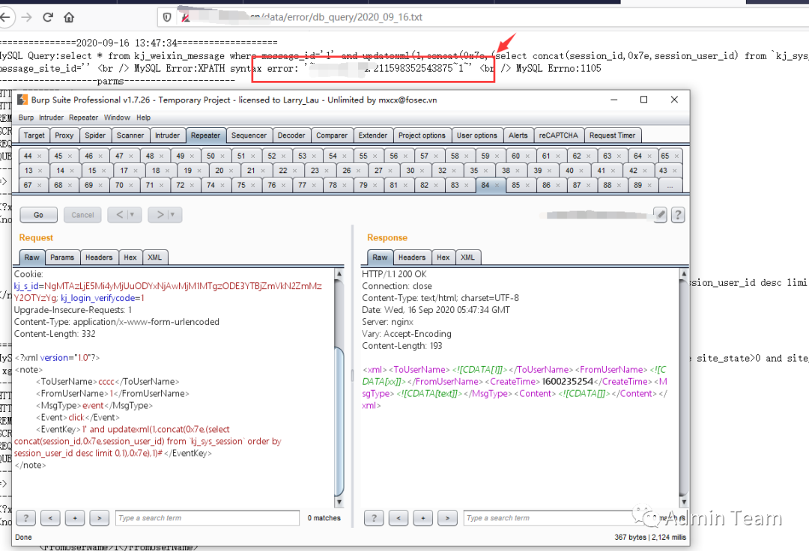
Task: Open next-history dropdown arrow
Action: point(173,214)
